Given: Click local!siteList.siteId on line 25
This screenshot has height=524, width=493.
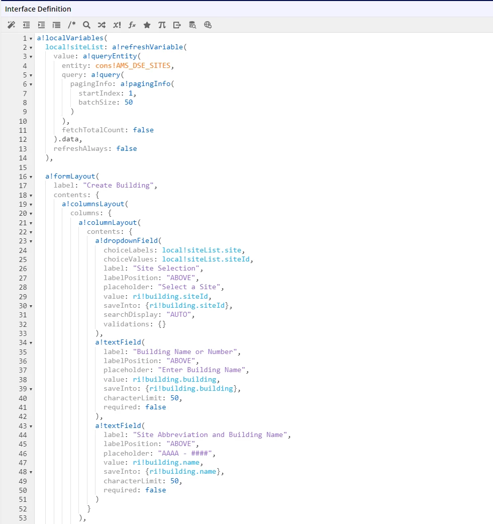Looking at the screenshot, I should click(206, 259).
